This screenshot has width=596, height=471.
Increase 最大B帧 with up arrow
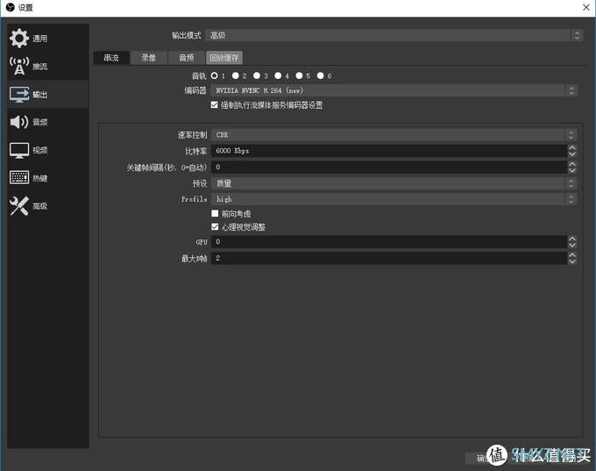click(x=572, y=255)
